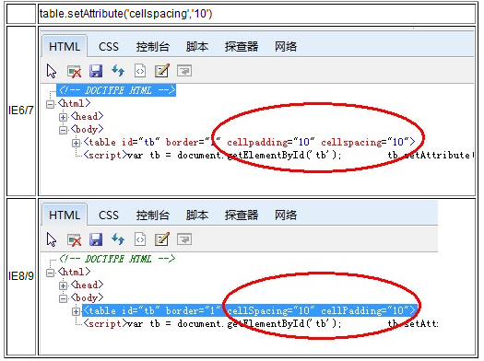Expand the table node in IE6/7 tree
Viewport: 484px width, 361px height.
coord(76,143)
